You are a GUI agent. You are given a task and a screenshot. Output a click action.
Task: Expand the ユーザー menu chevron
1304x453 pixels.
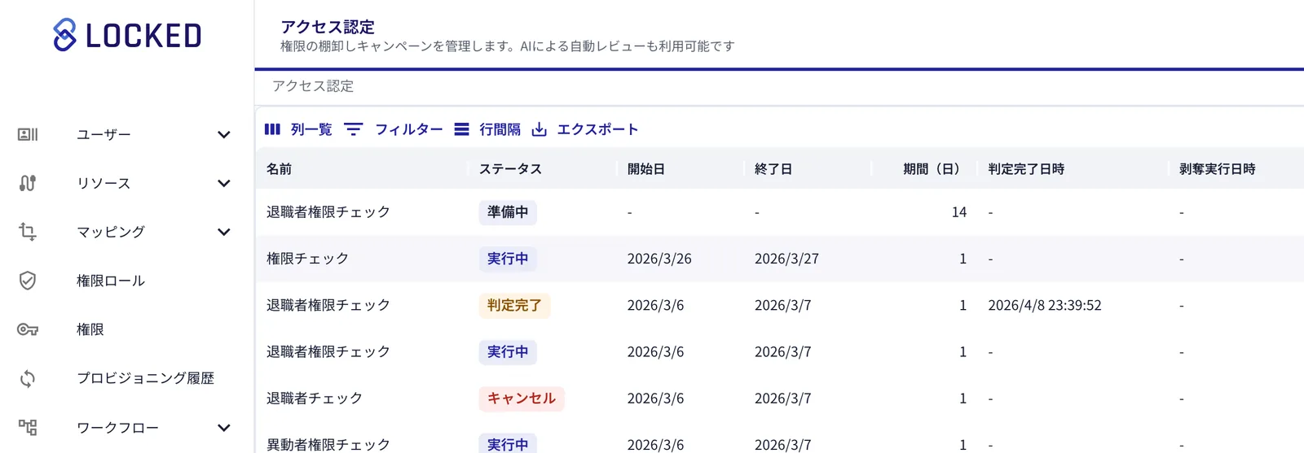pyautogui.click(x=223, y=134)
